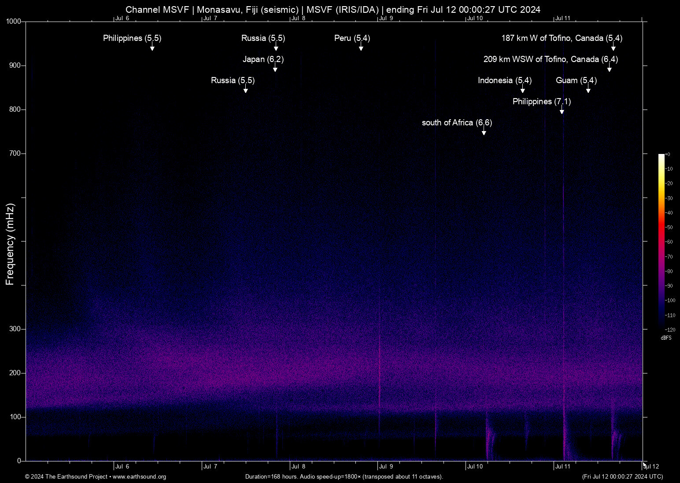This screenshot has height=483, width=680.
Task: Click the 1000 mHz label at axis top
Action: (14, 22)
